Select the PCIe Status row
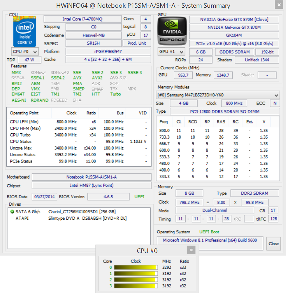The width and height of the screenshot is (286, 293). [x=79, y=161]
